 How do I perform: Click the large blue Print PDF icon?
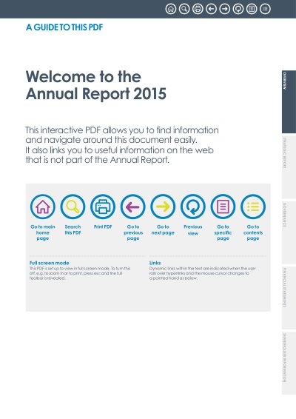coord(103,207)
